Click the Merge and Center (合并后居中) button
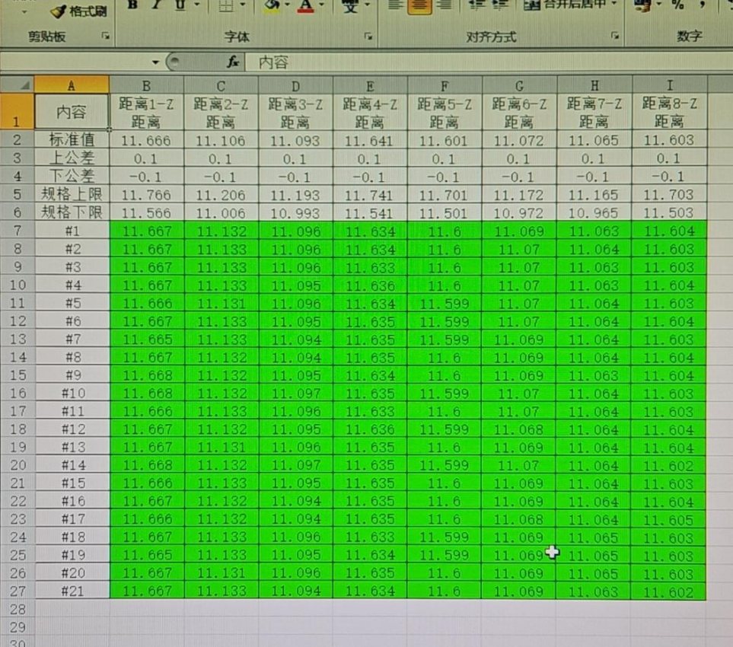This screenshot has height=647, width=733. 569,5
